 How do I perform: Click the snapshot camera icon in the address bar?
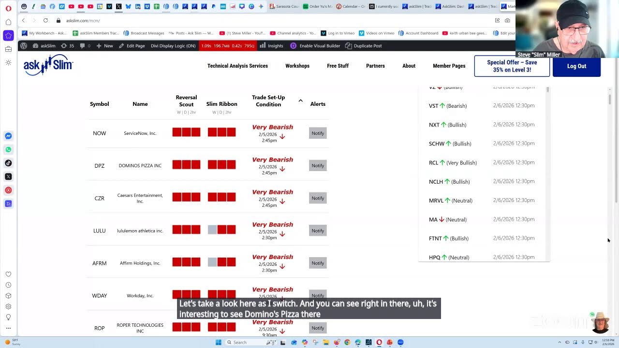(507, 20)
